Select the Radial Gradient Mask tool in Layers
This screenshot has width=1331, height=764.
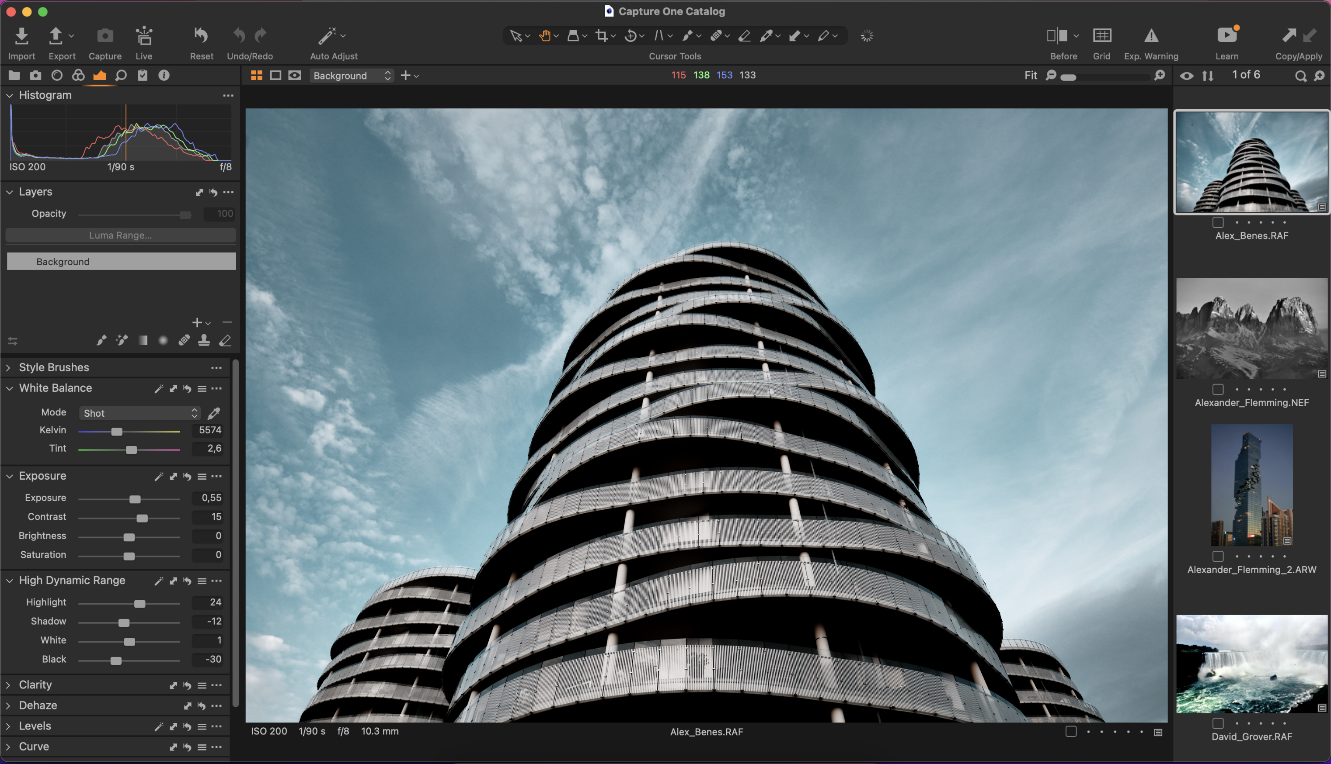click(164, 341)
